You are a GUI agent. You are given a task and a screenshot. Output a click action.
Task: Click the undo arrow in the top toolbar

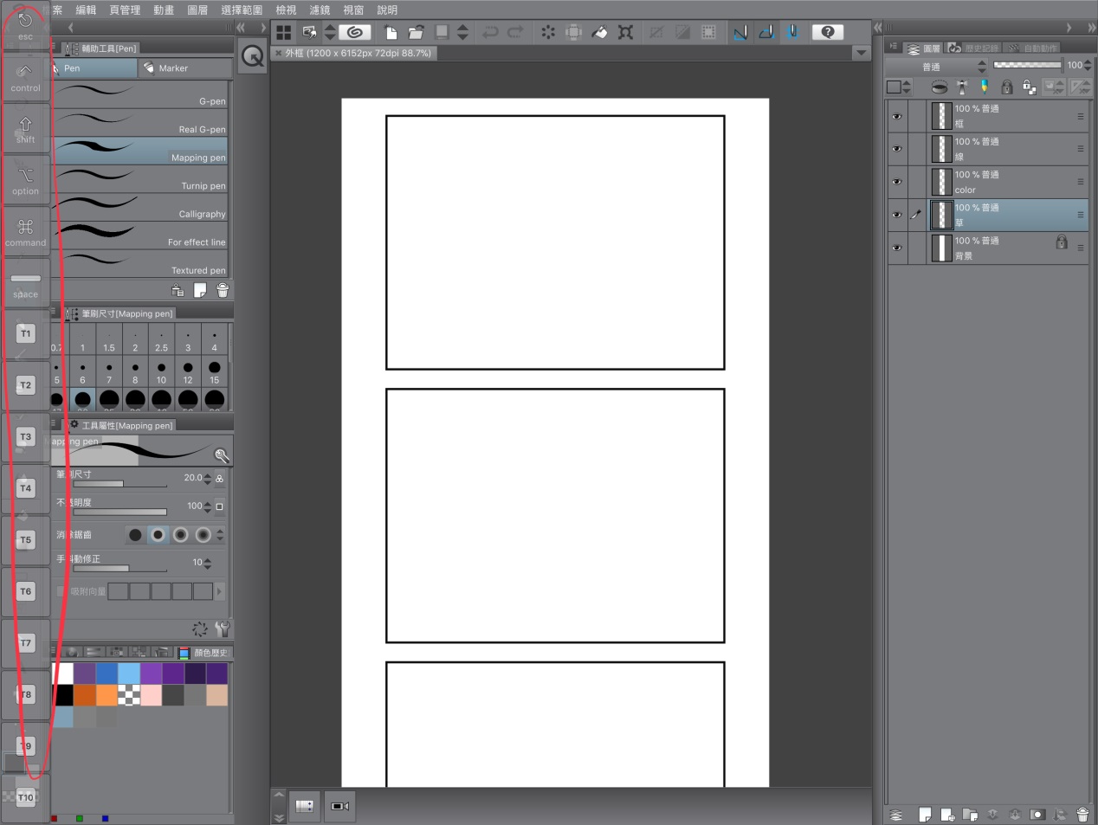click(x=491, y=31)
